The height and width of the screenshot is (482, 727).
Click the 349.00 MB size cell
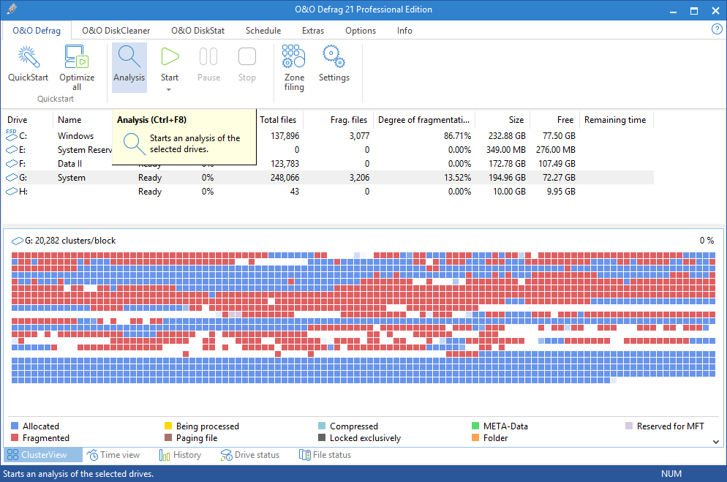click(506, 150)
